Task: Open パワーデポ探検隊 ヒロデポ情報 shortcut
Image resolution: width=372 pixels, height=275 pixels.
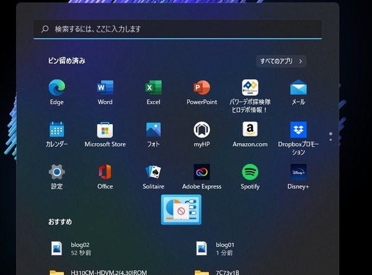Action: click(250, 96)
